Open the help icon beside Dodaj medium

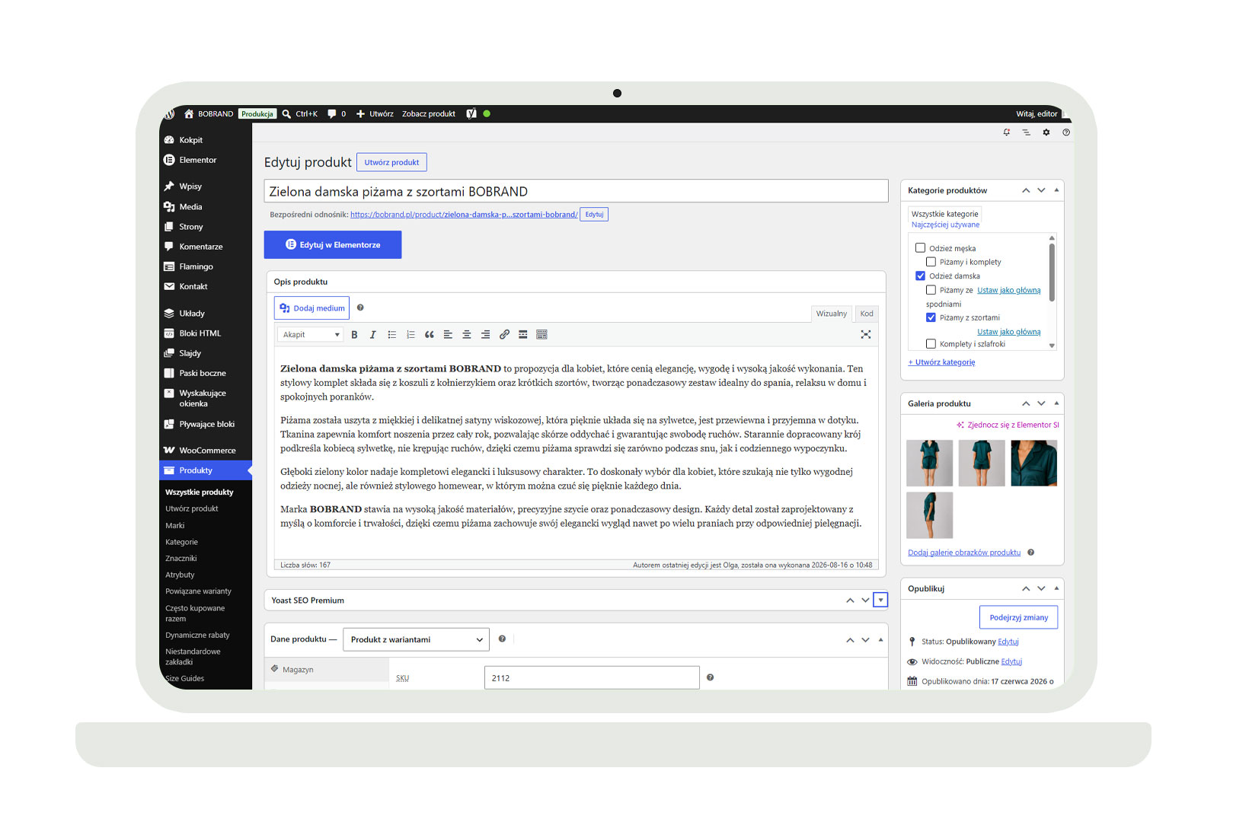(x=360, y=308)
